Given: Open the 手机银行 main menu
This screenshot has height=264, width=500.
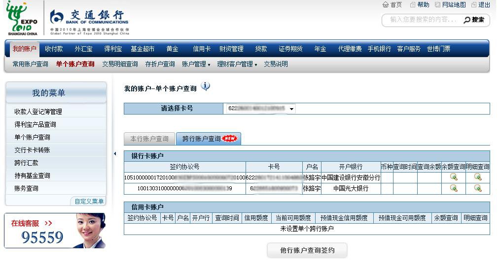Looking at the screenshot, I should (x=379, y=49).
